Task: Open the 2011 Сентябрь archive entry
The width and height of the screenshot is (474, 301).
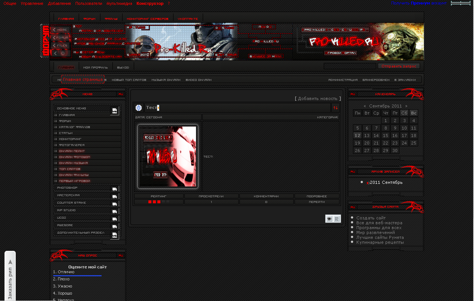Action: point(386,182)
